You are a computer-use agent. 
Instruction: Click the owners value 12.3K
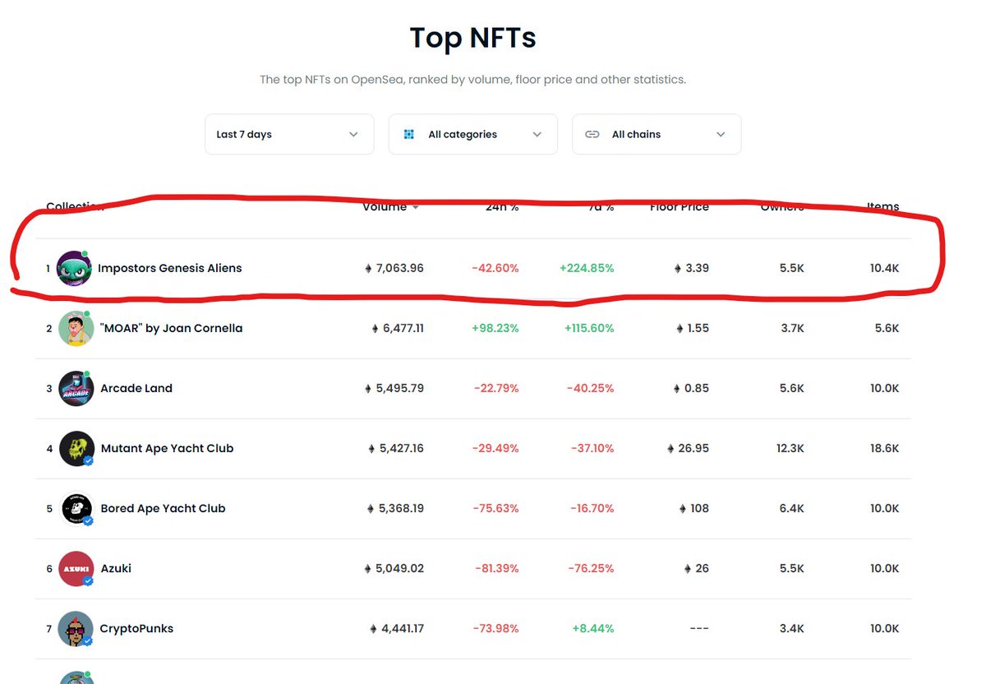tap(790, 448)
